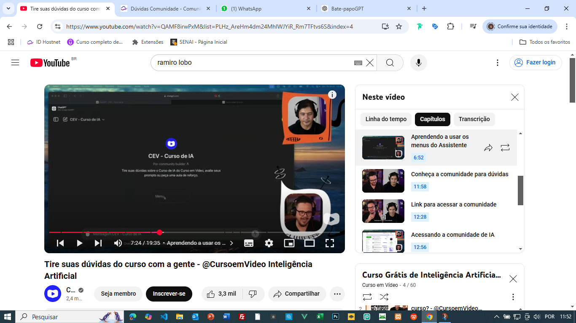Viewport: 576px width, 323px height.
Task: Open the on-screen keyboard in search box
Action: tap(358, 63)
